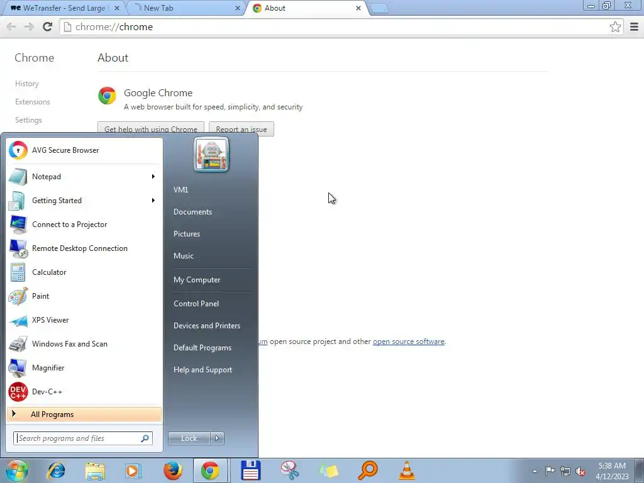The width and height of the screenshot is (644, 483).
Task: Launch Firefox from taskbar
Action: pos(172,470)
